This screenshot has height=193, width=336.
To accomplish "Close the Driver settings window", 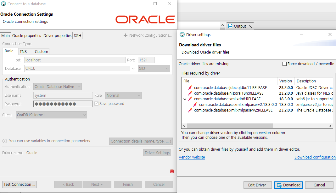I will click(330, 34).
